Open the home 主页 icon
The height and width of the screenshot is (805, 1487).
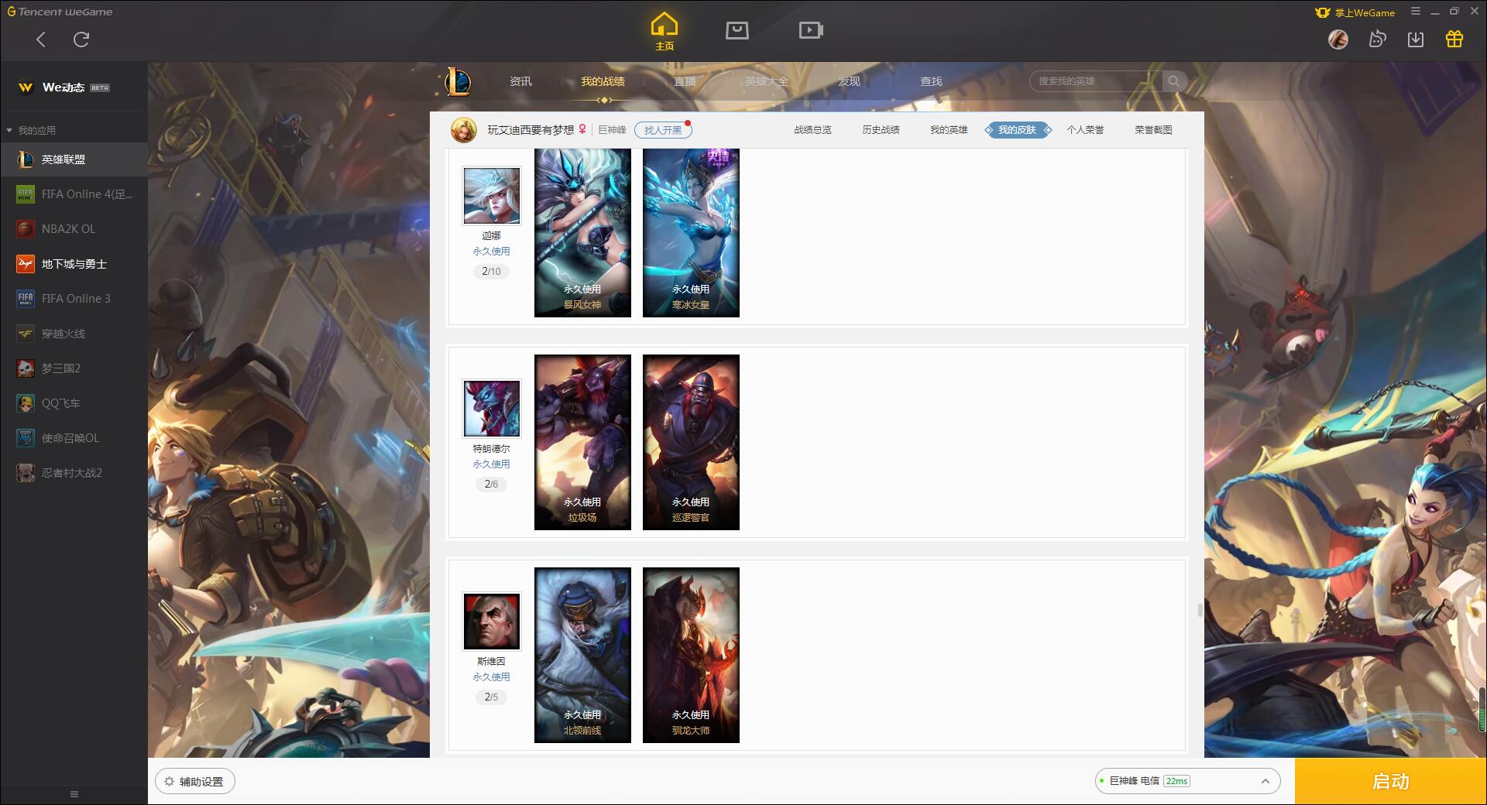click(665, 32)
